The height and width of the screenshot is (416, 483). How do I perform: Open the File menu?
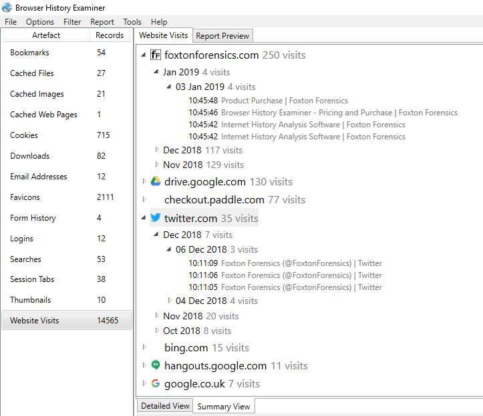(11, 22)
